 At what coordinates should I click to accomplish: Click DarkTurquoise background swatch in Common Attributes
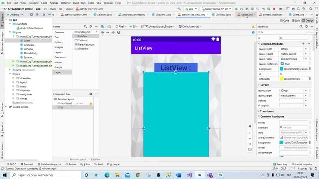(x=281, y=143)
